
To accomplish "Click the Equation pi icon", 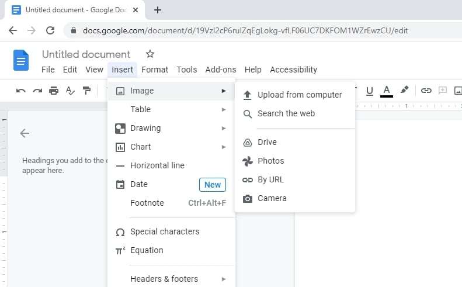I will click(x=120, y=250).
